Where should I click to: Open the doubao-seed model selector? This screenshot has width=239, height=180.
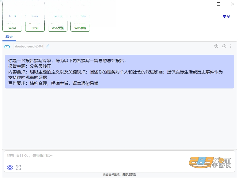pos(28,46)
